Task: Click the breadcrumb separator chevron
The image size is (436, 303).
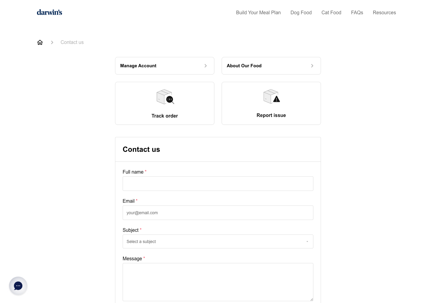Action: coord(52,42)
